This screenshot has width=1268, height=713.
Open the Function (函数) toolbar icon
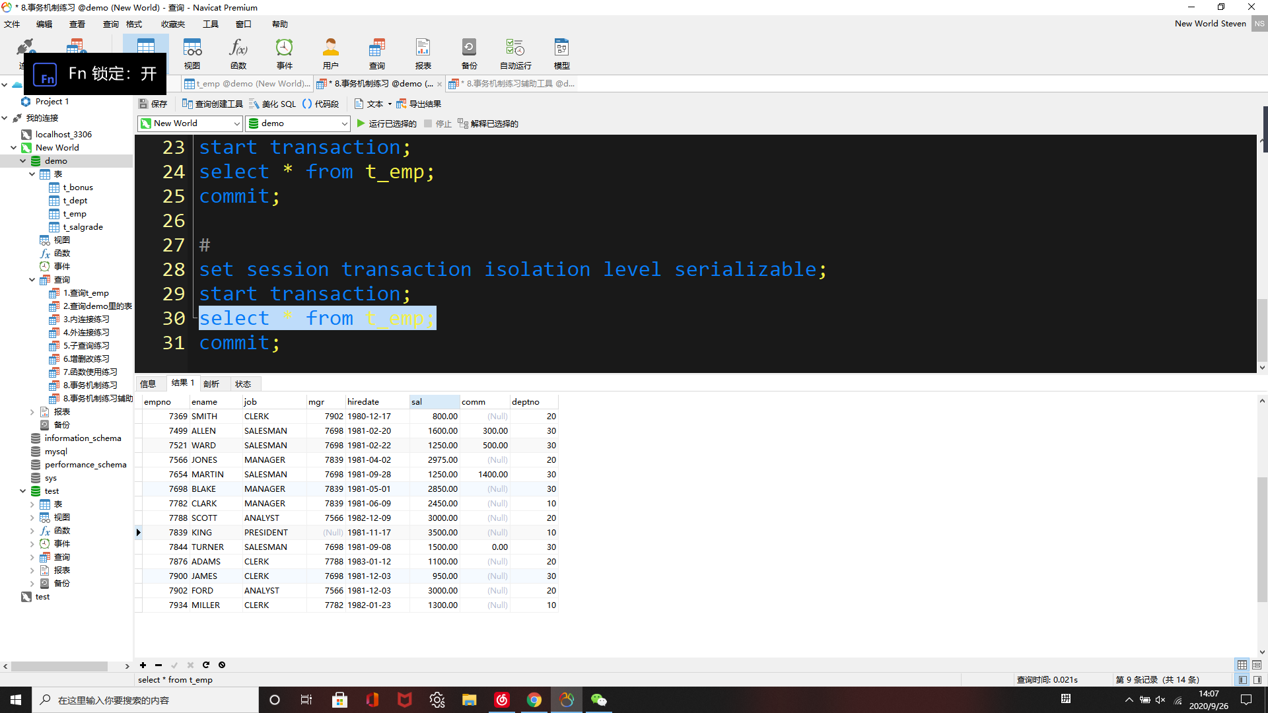point(238,53)
